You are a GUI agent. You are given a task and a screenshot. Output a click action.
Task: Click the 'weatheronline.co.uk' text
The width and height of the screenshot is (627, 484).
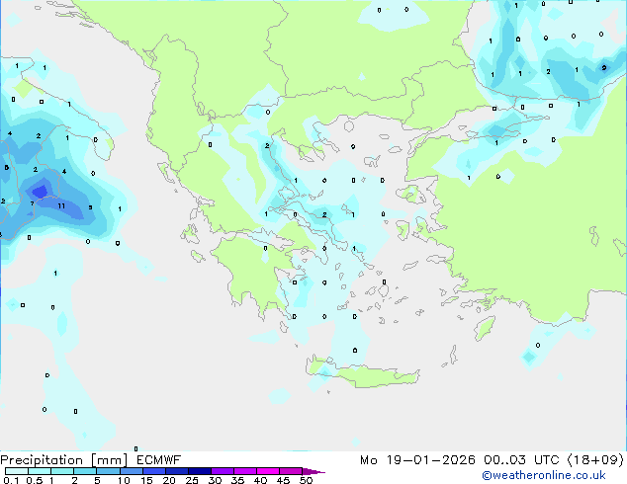pyautogui.click(x=549, y=475)
